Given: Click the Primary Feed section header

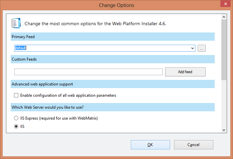Looking at the screenshot, I should tap(113, 37).
